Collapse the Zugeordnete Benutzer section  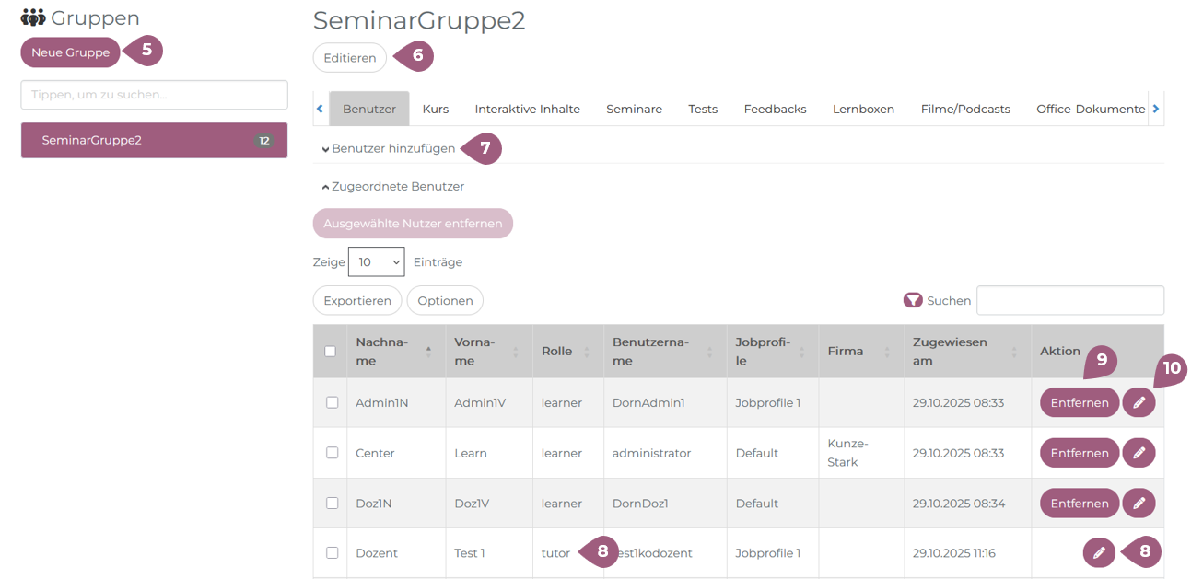click(x=393, y=186)
